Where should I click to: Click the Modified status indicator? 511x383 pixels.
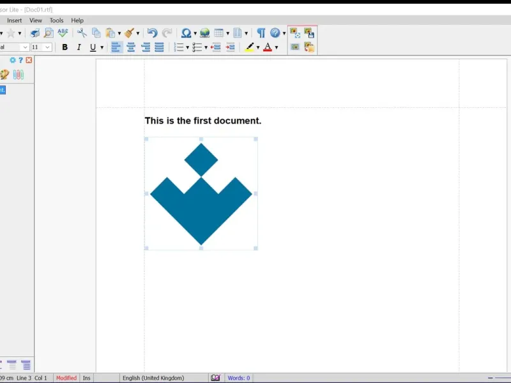66,378
